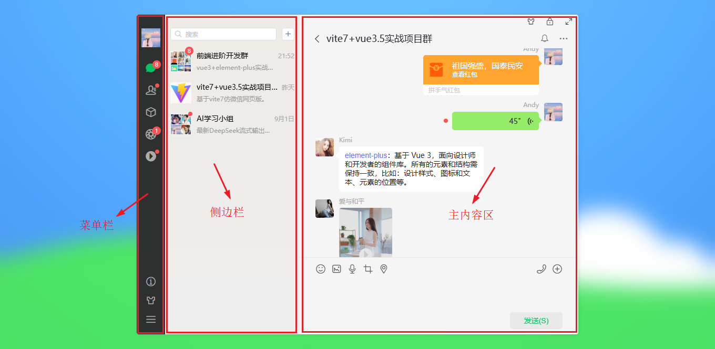
Task: Click the location pin icon
Action: click(x=384, y=269)
